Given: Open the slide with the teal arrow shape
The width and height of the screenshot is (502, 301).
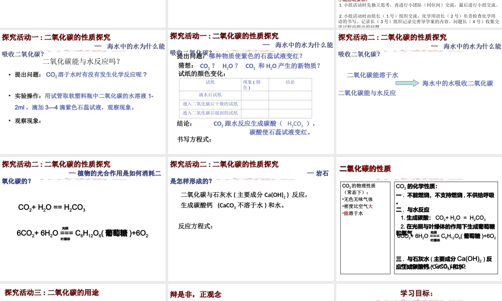Looking at the screenshot, I should [419, 92].
